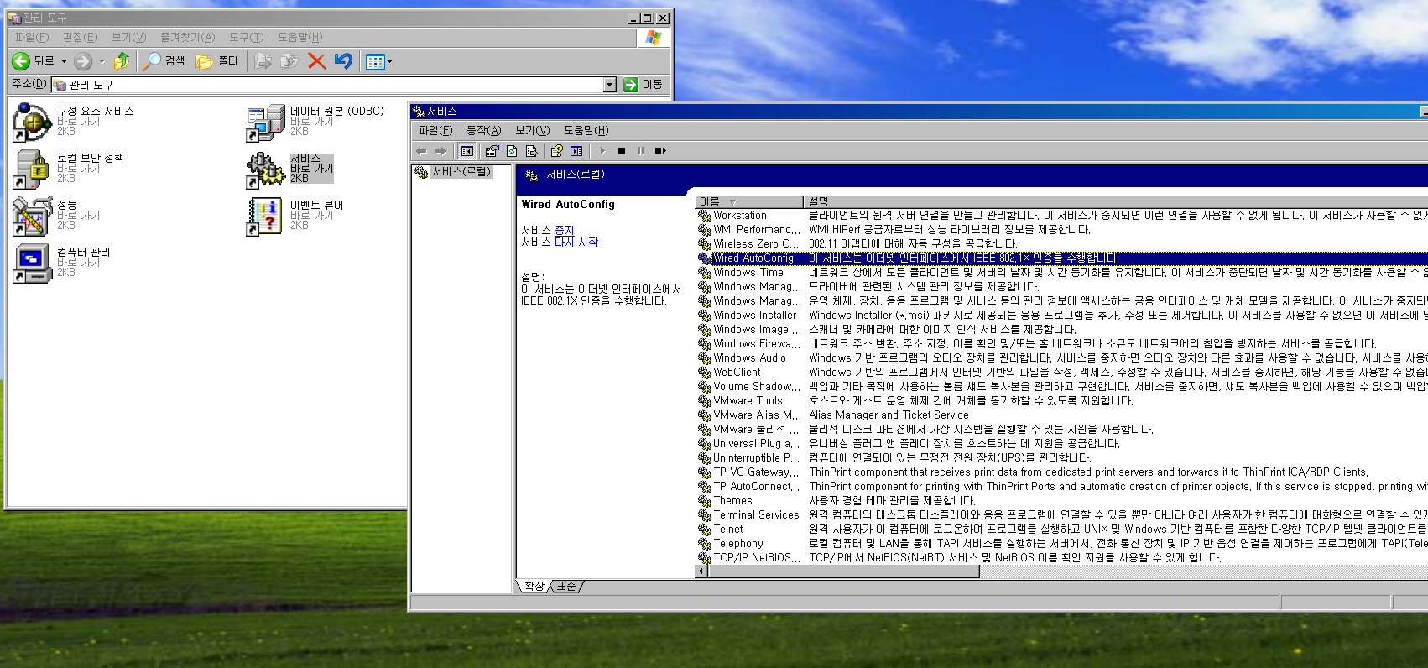Screen dimensions: 1428x668
Task: Open the 동작(A) menu in 서비스 window
Action: (483, 130)
